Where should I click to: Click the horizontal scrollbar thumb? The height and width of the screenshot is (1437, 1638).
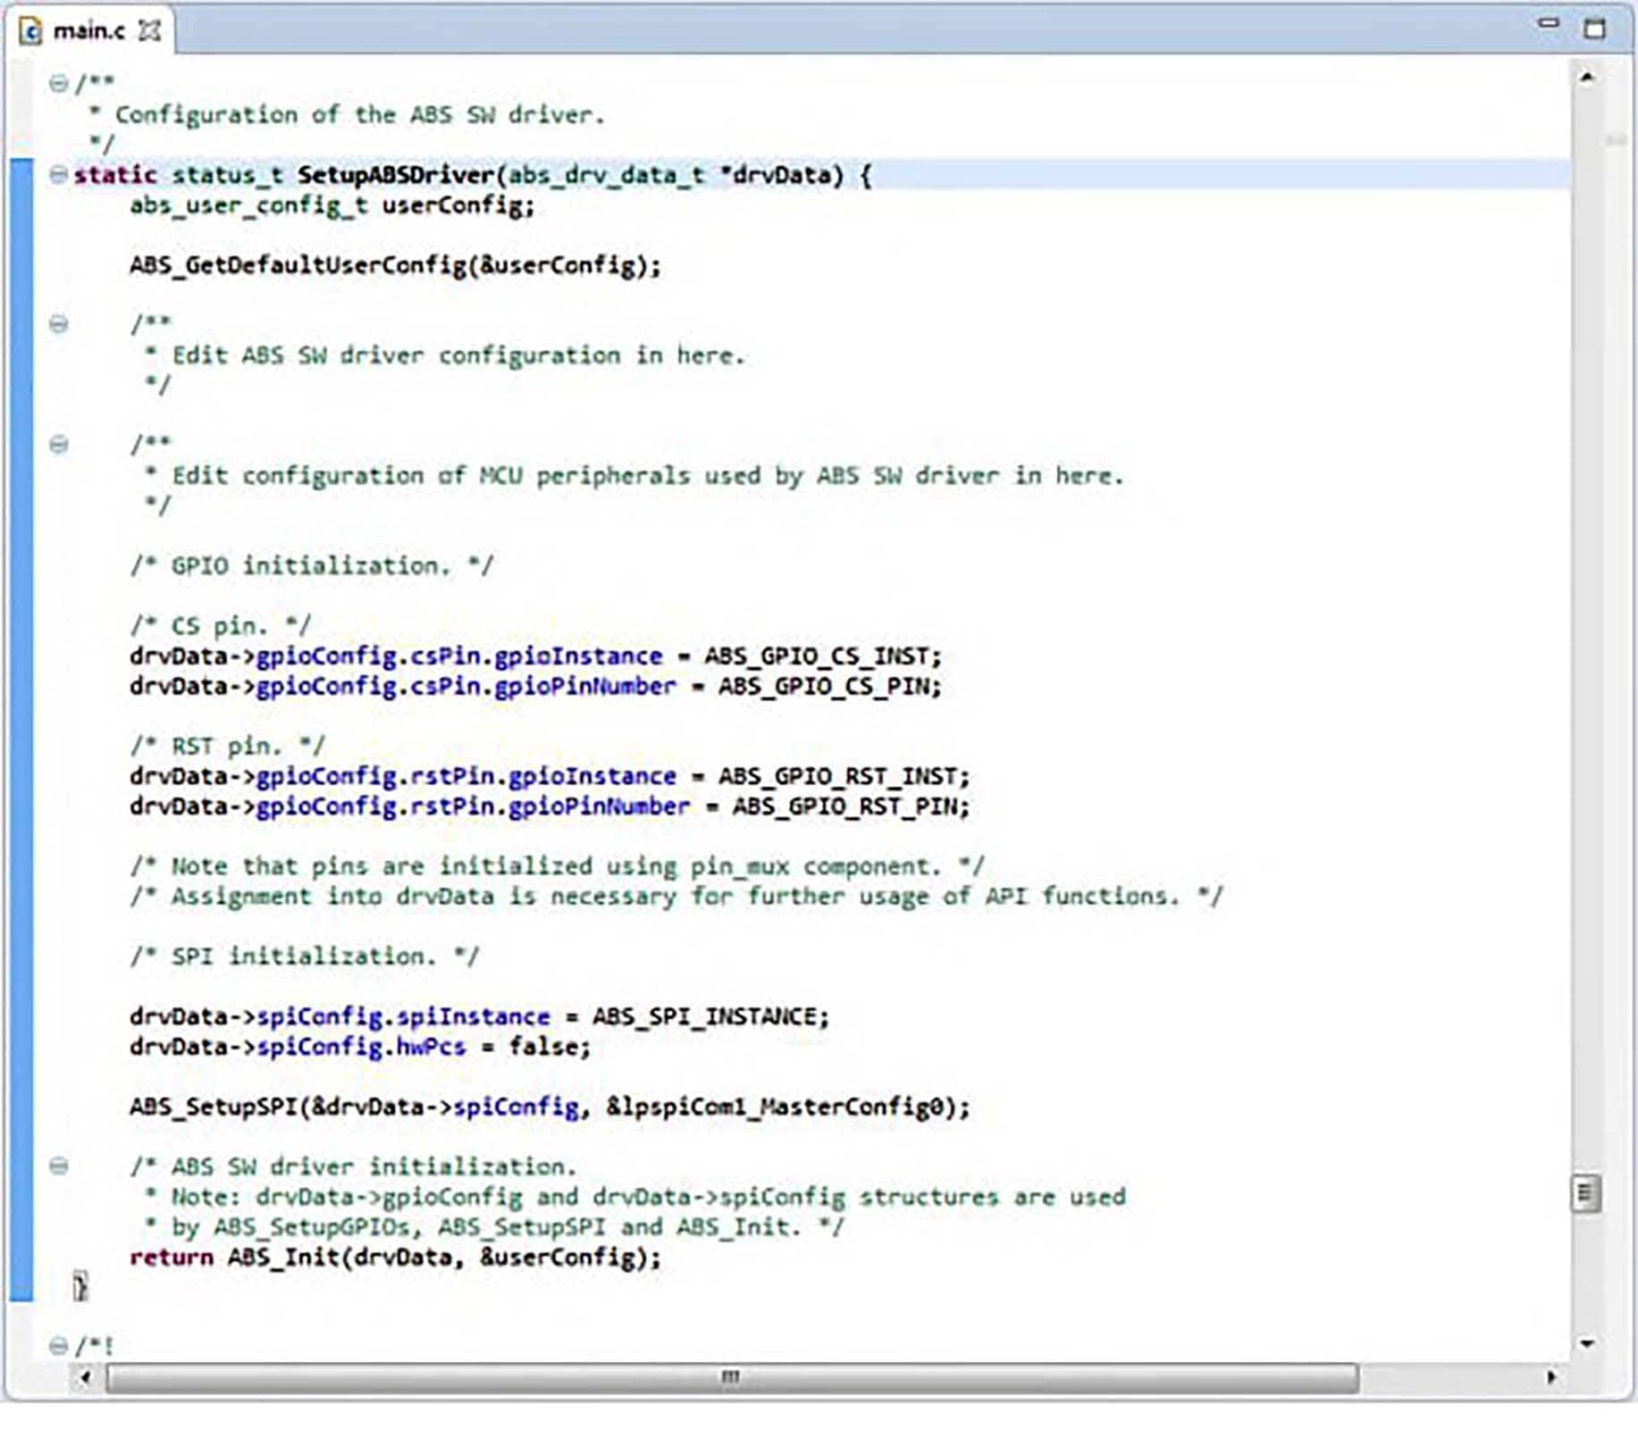[732, 1377]
